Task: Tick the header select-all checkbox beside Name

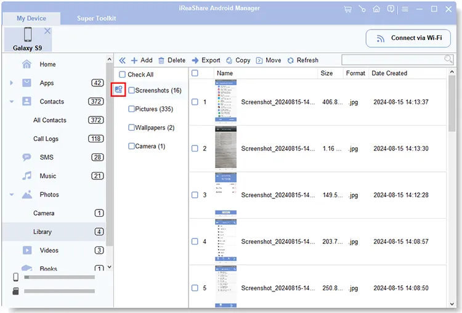Action: click(195, 73)
